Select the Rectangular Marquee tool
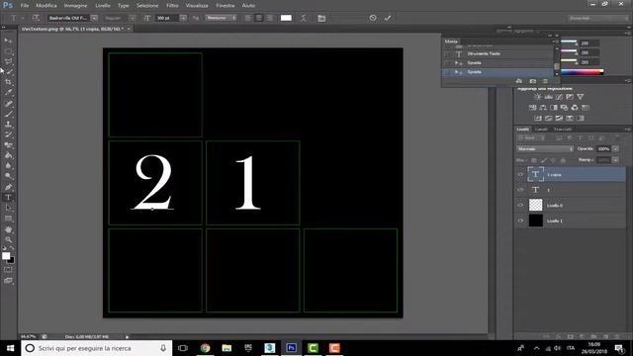The image size is (633, 356). pyautogui.click(x=8, y=51)
